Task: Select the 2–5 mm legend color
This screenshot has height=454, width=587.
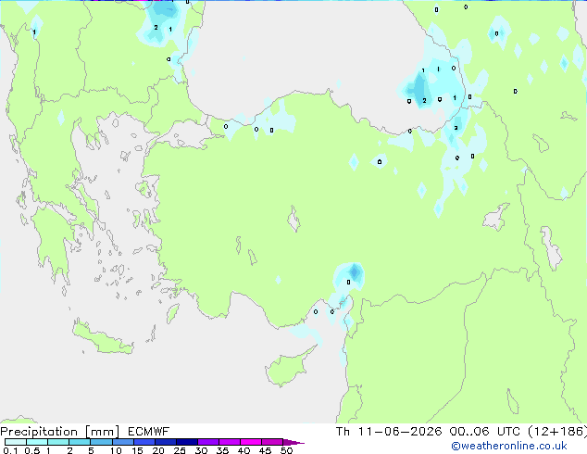Action: click(x=80, y=442)
